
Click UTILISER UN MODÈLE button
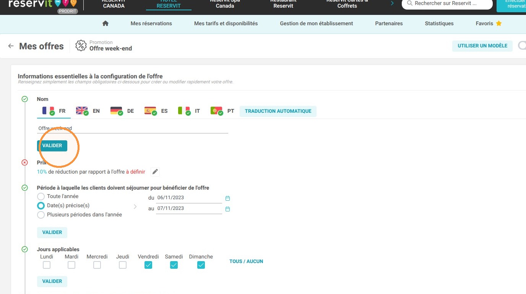[x=482, y=46]
